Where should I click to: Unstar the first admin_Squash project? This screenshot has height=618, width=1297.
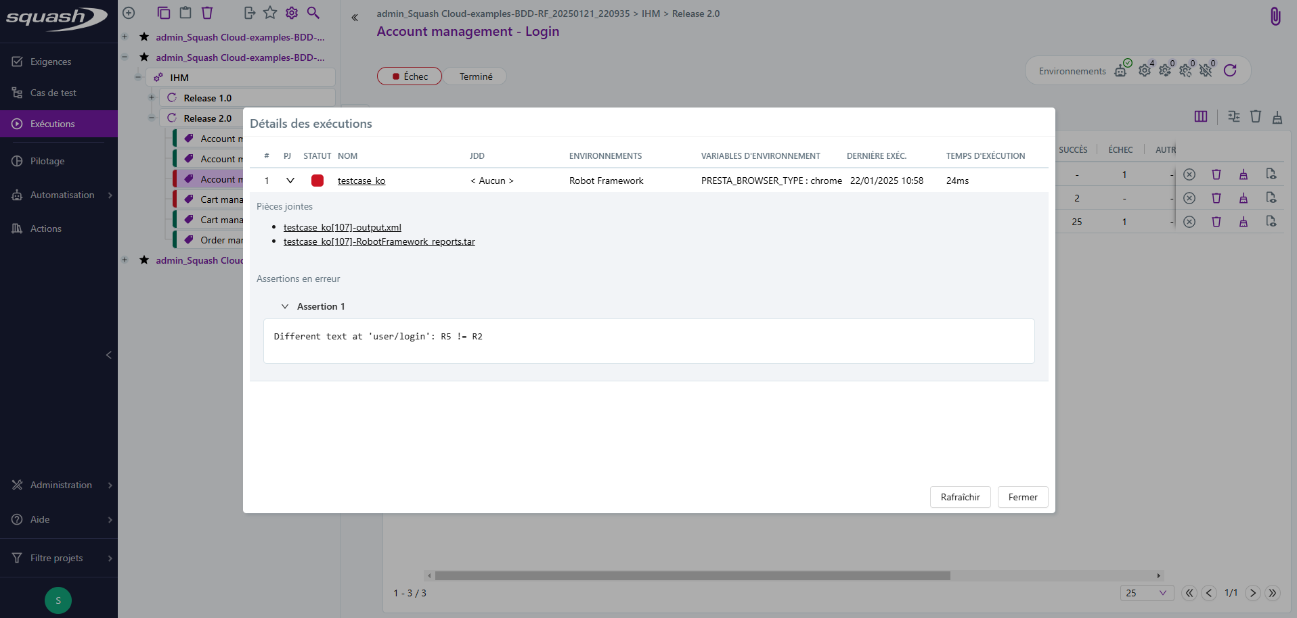click(144, 37)
